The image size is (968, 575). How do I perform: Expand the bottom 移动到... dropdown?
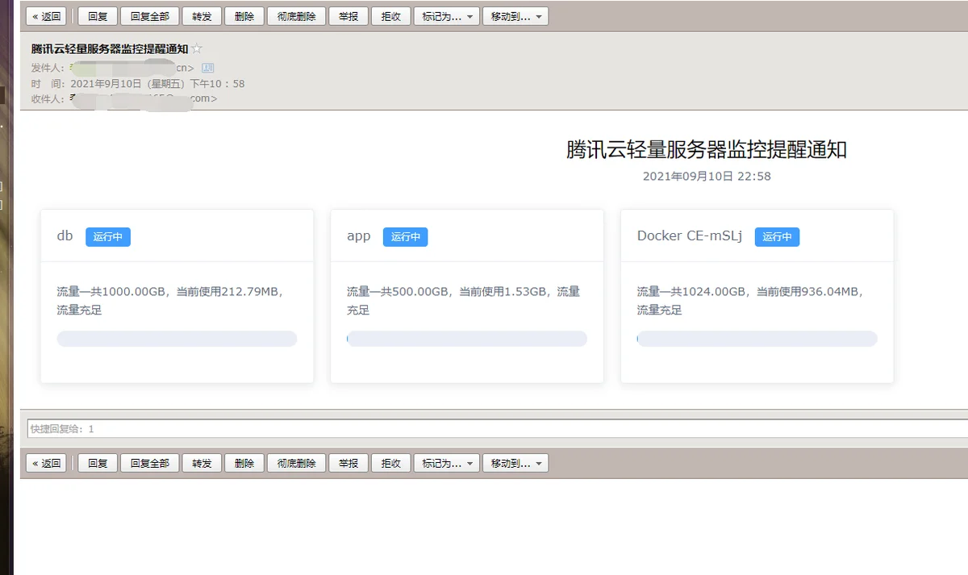point(515,463)
